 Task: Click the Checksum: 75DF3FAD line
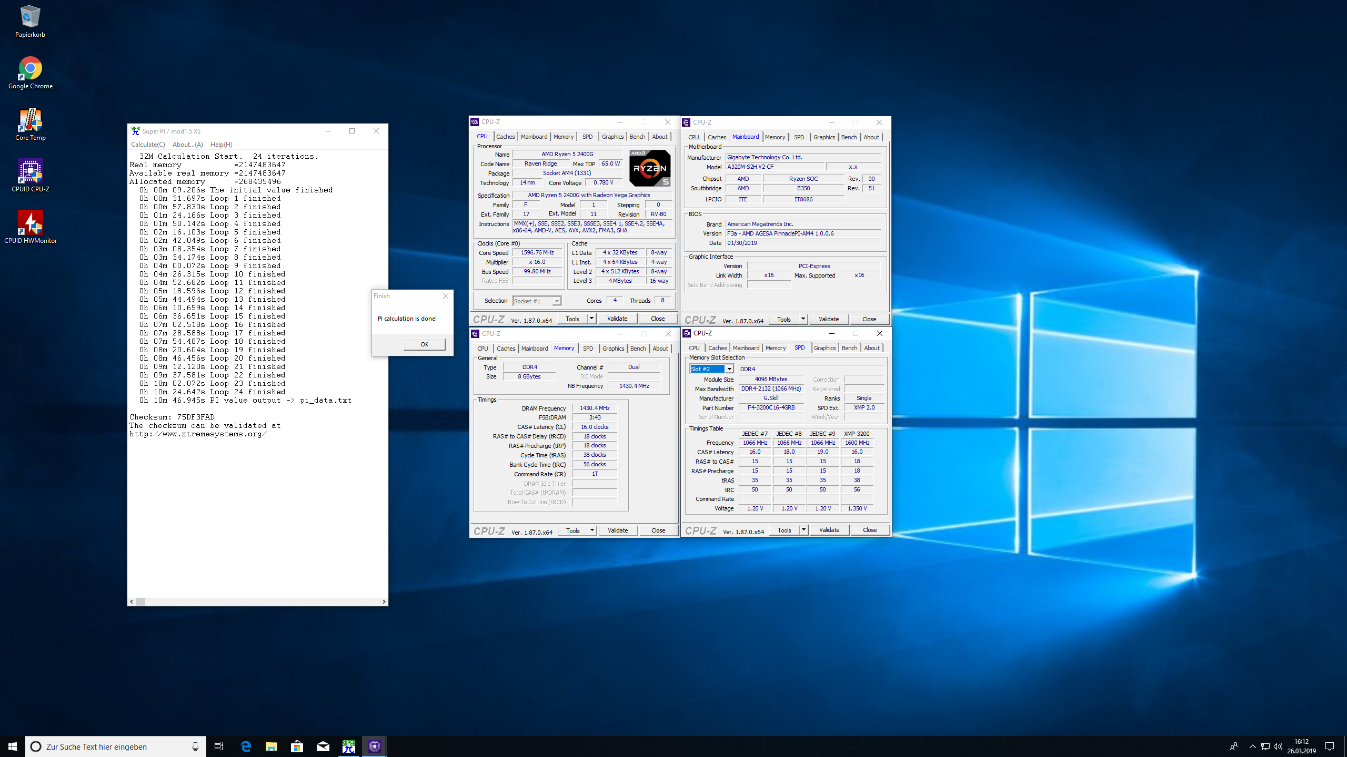click(172, 417)
